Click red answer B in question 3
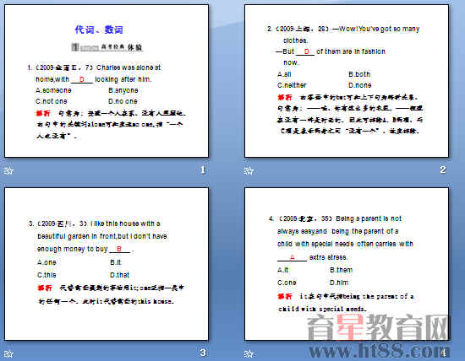This screenshot has width=465, height=361. 119,249
